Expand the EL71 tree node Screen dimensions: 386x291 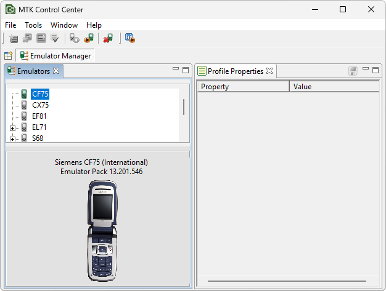point(12,128)
